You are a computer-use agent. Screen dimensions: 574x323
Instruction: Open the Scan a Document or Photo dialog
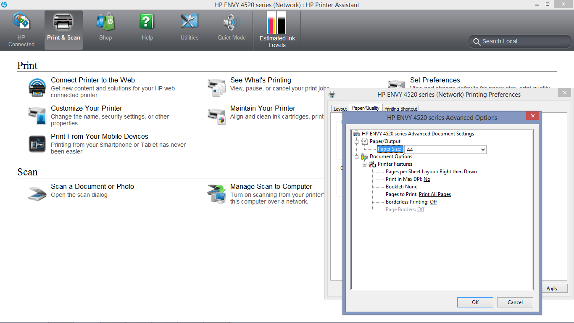click(x=92, y=186)
